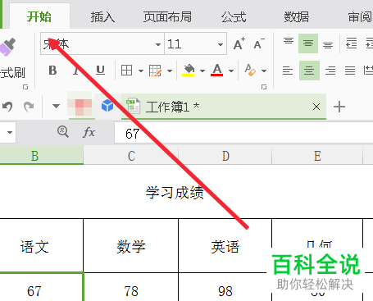This screenshot has width=373, height=301.
Task: Apply yellow fill color bucket
Action: pyautogui.click(x=189, y=71)
